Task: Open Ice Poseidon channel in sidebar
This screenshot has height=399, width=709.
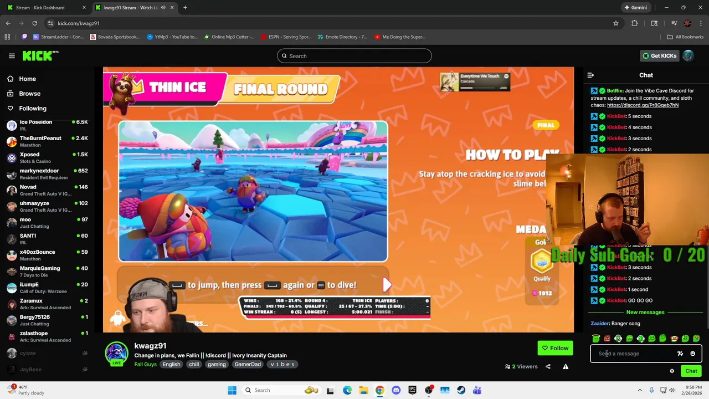Action: tap(47, 125)
